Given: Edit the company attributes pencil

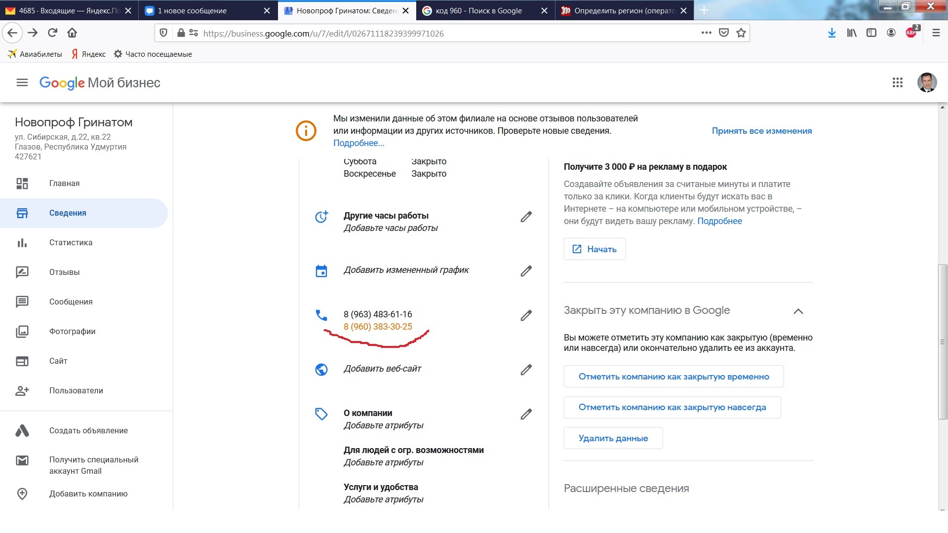Looking at the screenshot, I should click(526, 414).
